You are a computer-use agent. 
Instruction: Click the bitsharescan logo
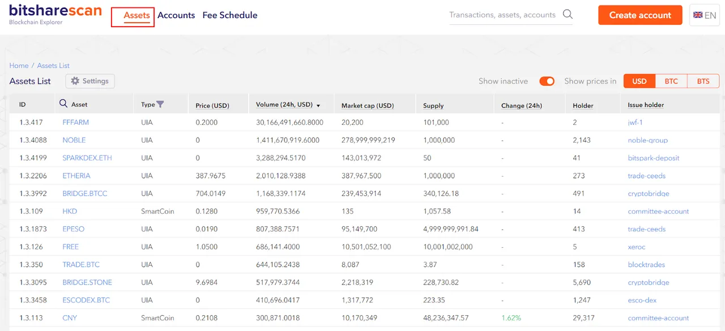tap(56, 15)
